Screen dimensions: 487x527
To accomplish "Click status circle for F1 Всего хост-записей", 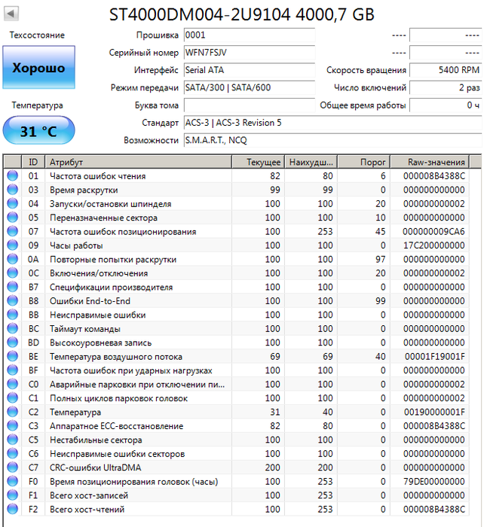I will point(13,495).
